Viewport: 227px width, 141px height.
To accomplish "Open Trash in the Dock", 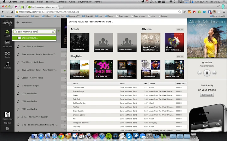I will pyautogui.click(x=193, y=136).
